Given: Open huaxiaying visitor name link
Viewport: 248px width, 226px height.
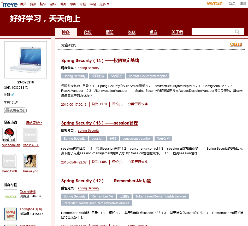Looking at the screenshot, I should click(x=31, y=171).
